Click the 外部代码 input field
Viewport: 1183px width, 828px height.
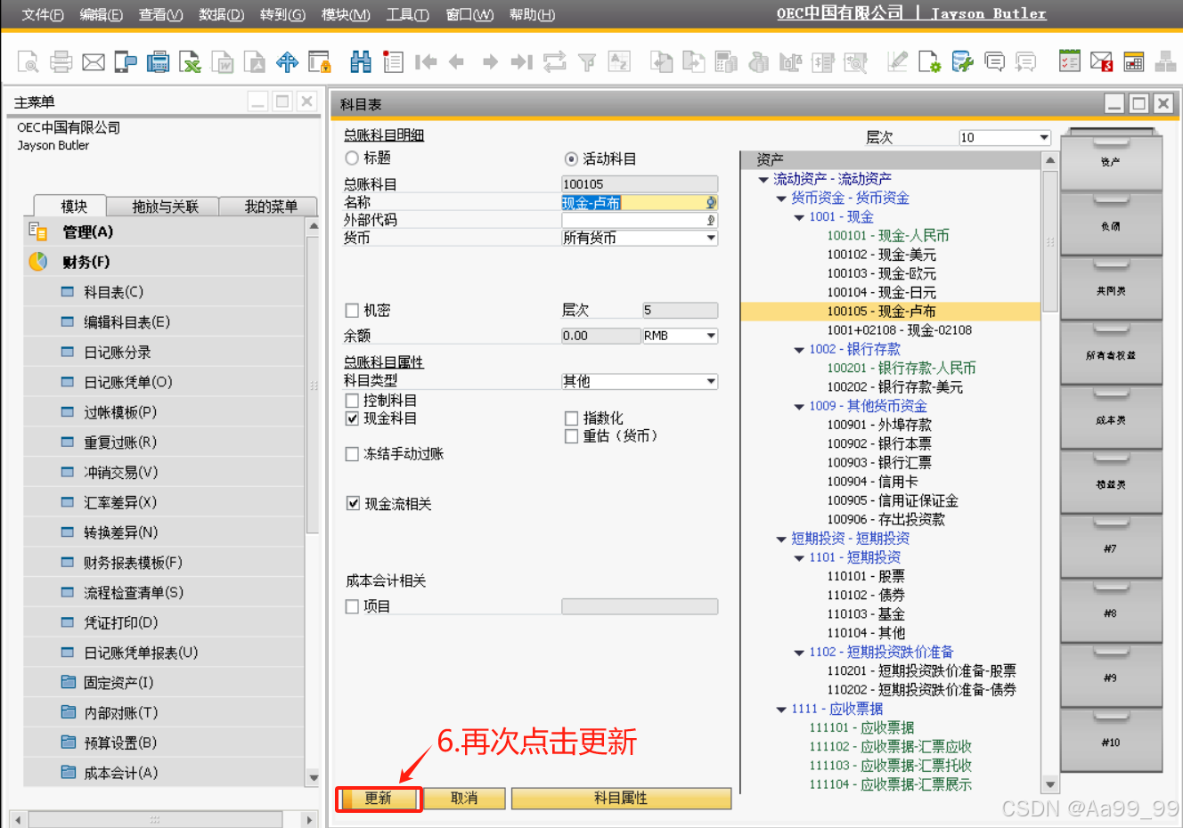(x=640, y=220)
